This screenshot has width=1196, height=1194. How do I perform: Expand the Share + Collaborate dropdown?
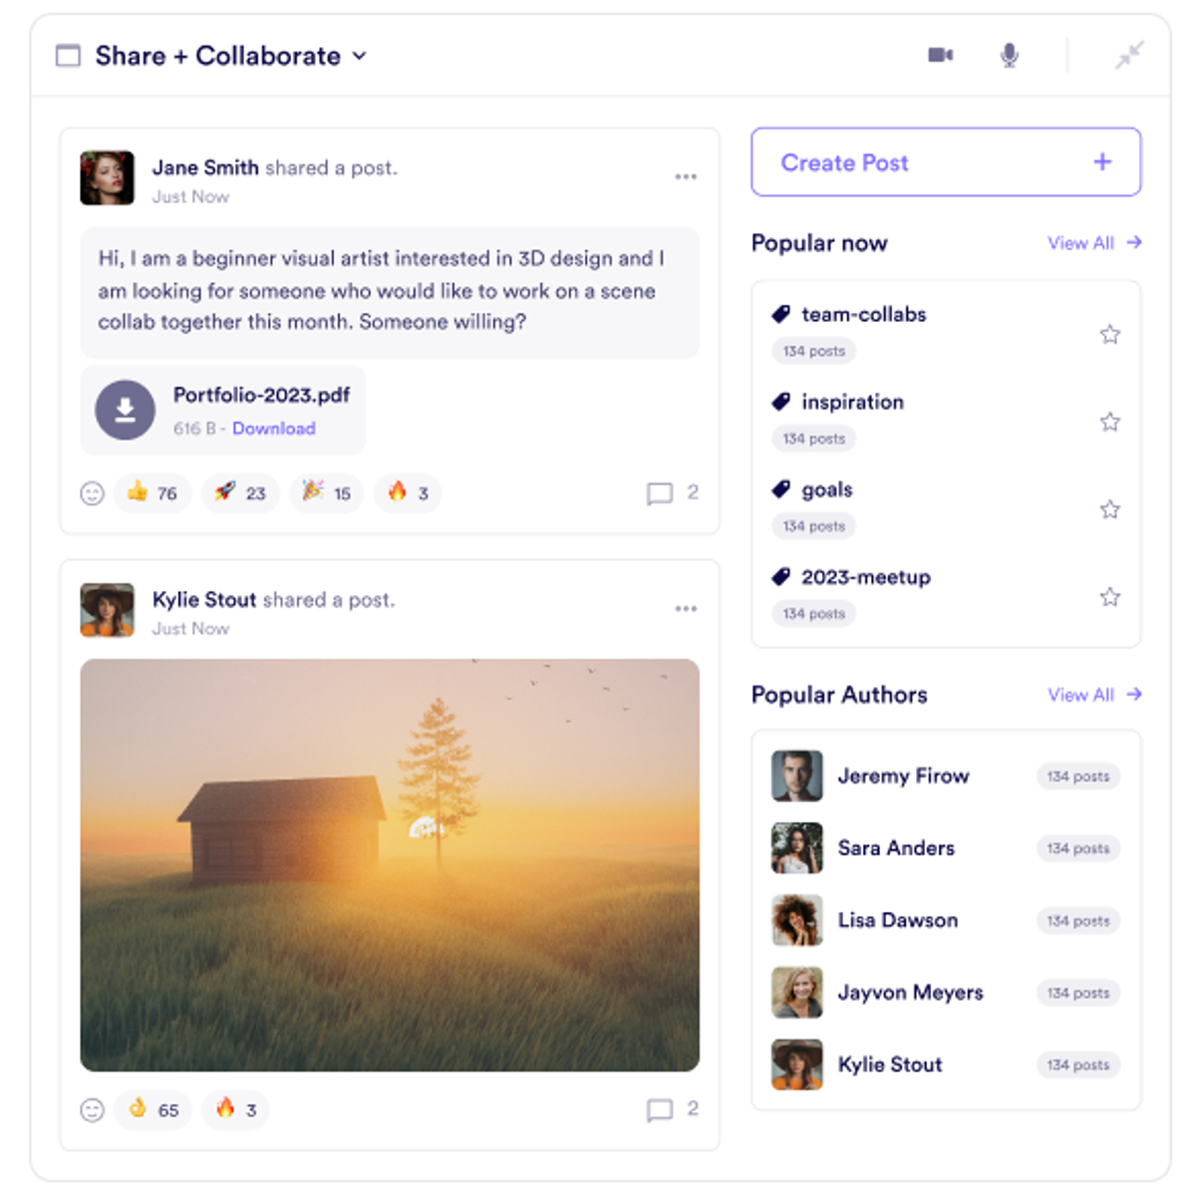click(x=360, y=56)
